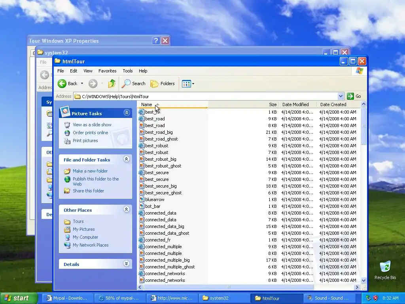The width and height of the screenshot is (405, 304).
Task: Select the bot_bar image icon
Action: click(x=142, y=206)
